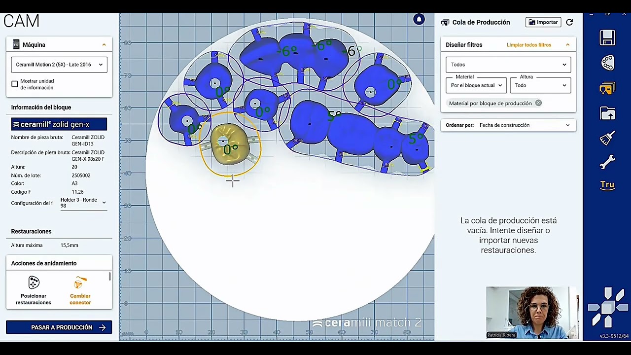Viewport: 631px width, 355px height.
Task: Click the Altura máxima value 15,5mm
Action: (x=70, y=245)
